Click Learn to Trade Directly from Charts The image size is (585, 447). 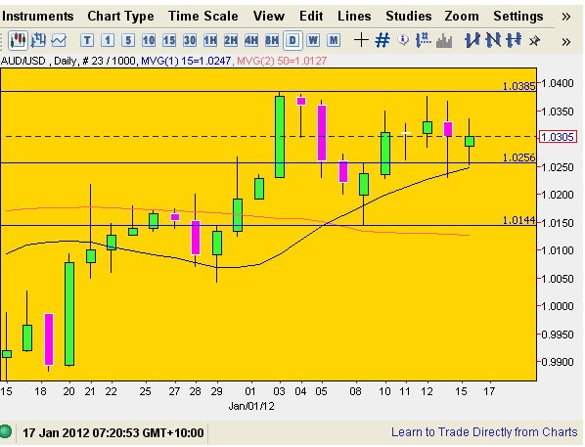click(x=484, y=432)
